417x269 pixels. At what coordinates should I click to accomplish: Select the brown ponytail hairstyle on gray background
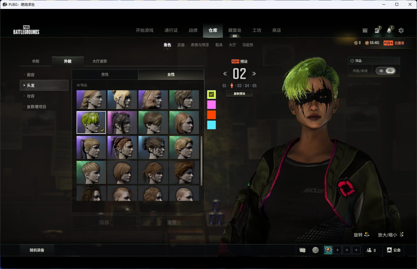[x=153, y=172]
